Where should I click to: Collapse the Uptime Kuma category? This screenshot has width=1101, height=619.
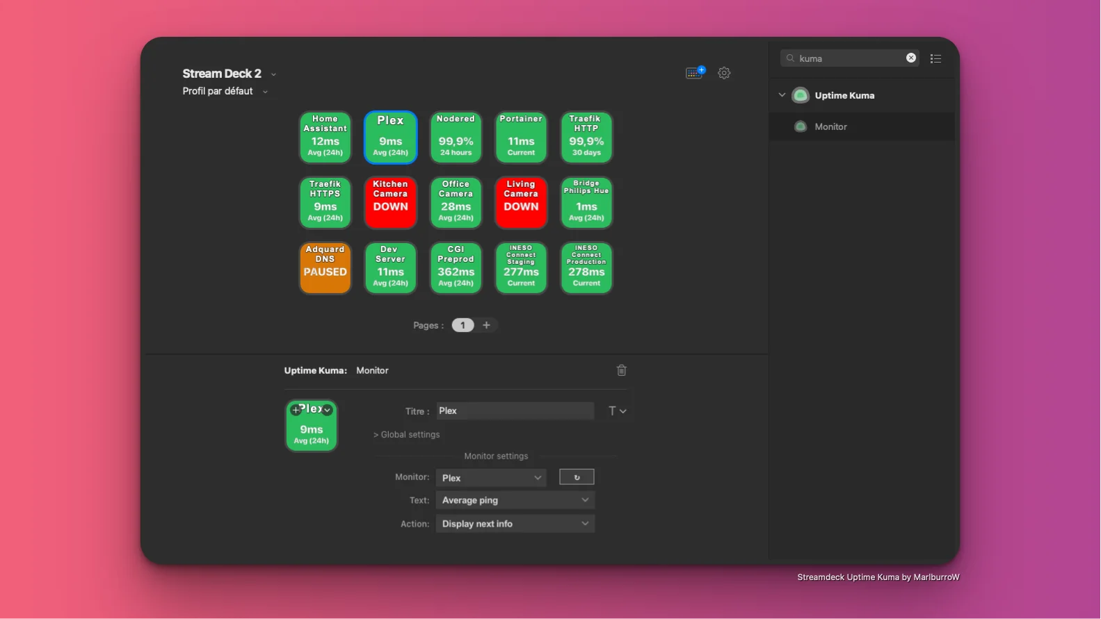(x=782, y=95)
